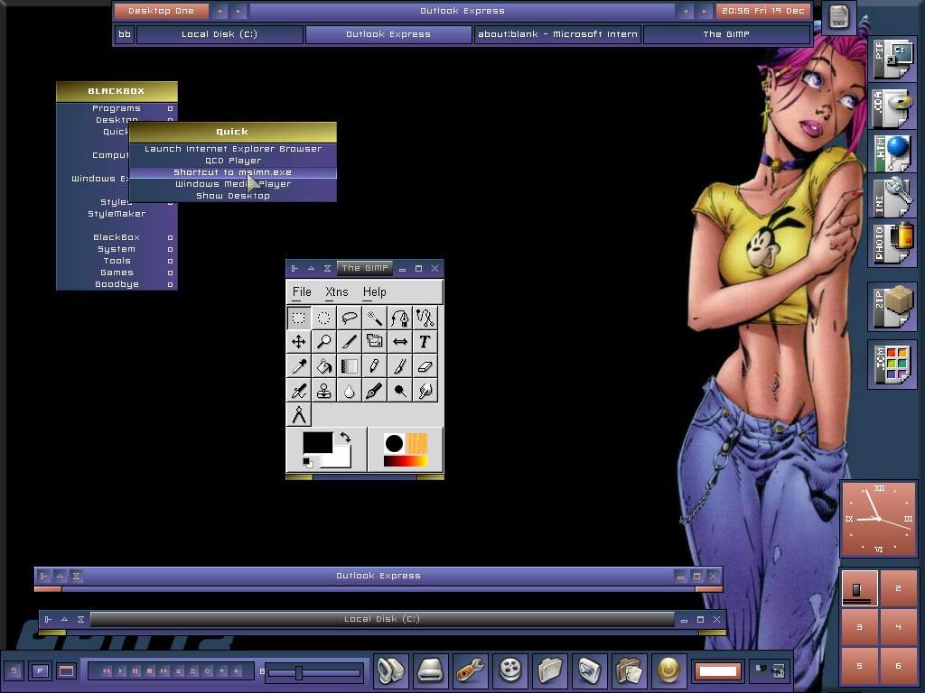This screenshot has height=693, width=925.
Task: Select the Convolve blur droplet tool
Action: 350,391
